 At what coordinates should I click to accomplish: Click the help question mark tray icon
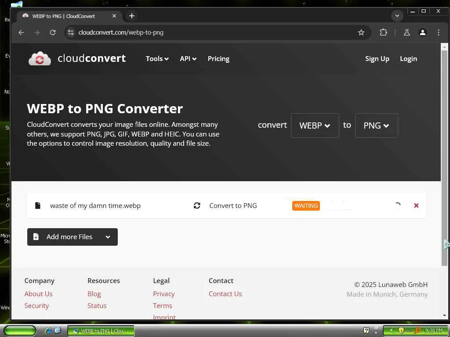coord(366,330)
